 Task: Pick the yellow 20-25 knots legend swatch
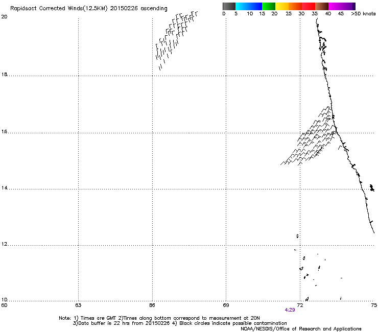282,6
